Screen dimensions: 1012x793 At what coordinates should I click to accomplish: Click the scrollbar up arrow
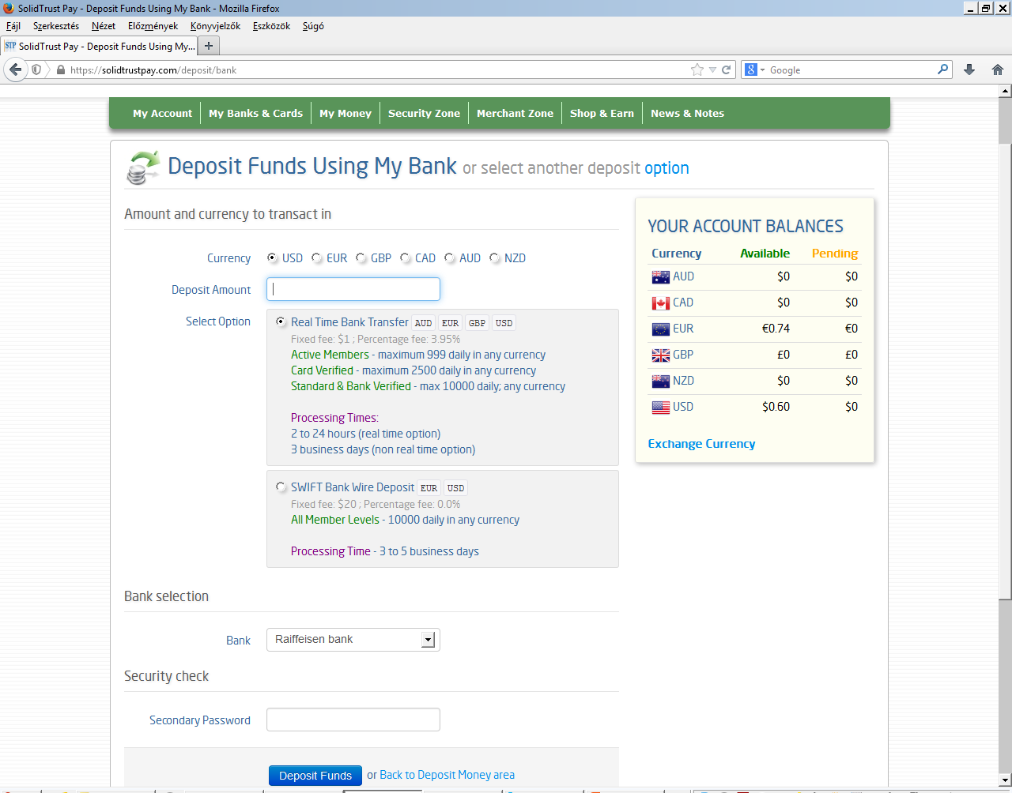[1005, 91]
